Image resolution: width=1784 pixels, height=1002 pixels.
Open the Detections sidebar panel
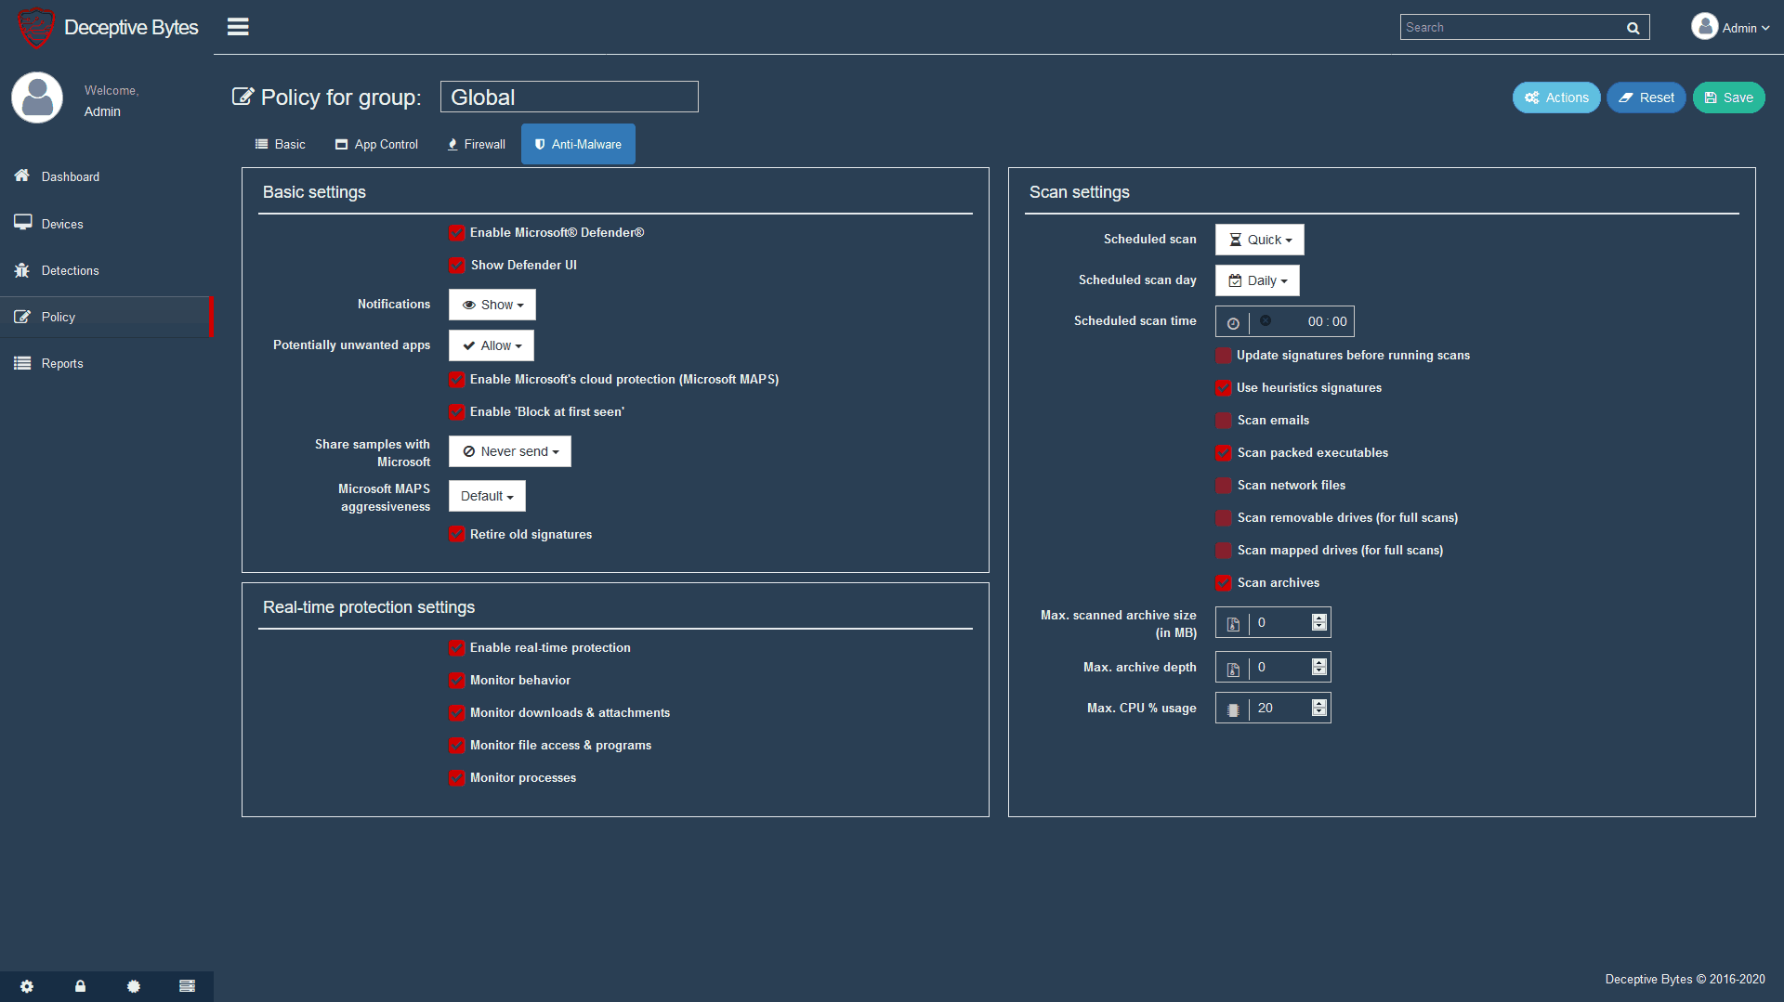[x=71, y=270]
